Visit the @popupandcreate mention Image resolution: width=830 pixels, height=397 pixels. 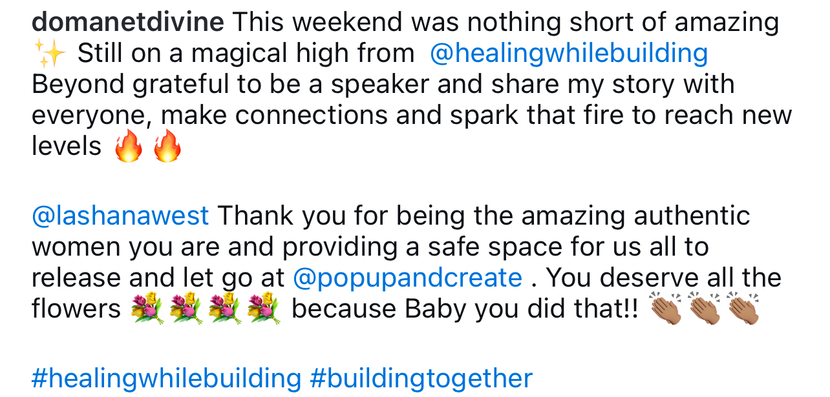pos(407,278)
